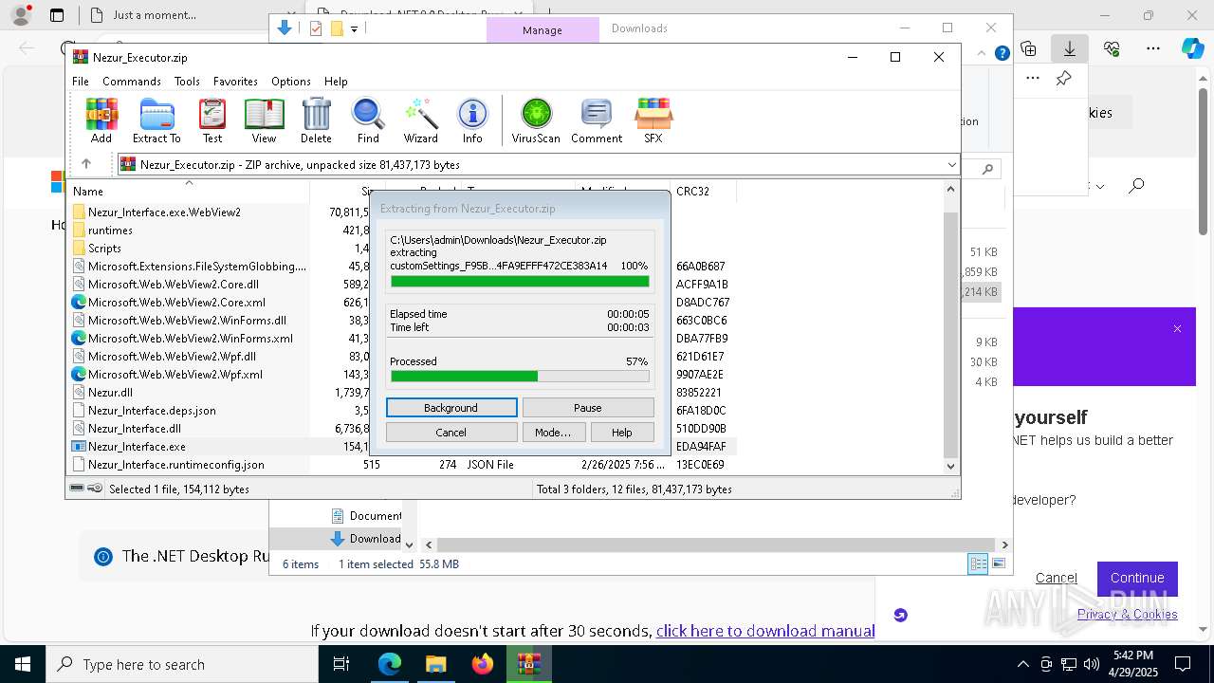Click Help button in extraction dialog
The height and width of the screenshot is (683, 1214).
(x=622, y=433)
